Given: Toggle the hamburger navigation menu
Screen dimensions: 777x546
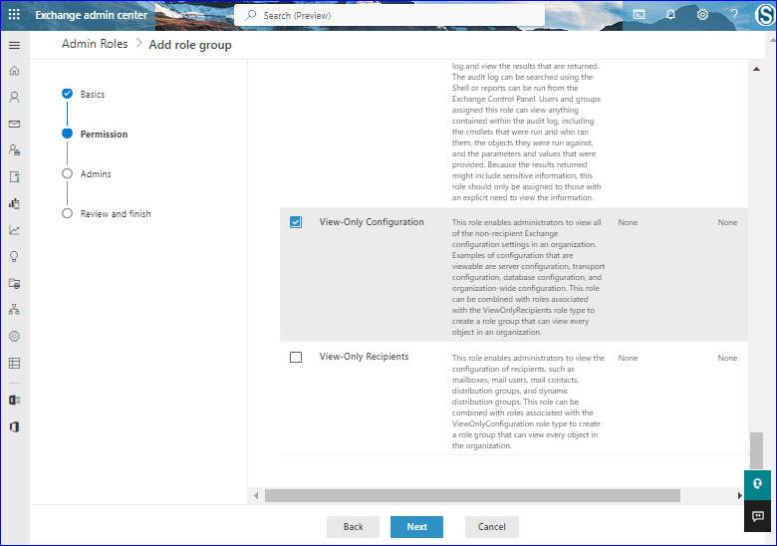Looking at the screenshot, I should coord(14,46).
